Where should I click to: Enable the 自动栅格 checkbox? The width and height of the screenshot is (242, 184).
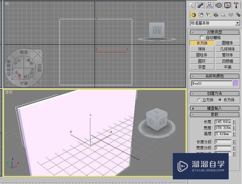pyautogui.click(x=201, y=37)
